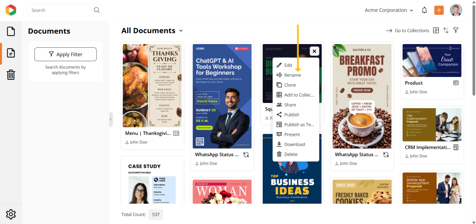Click the sort order arrows icon
This screenshot has height=224, width=476.
tap(446, 30)
